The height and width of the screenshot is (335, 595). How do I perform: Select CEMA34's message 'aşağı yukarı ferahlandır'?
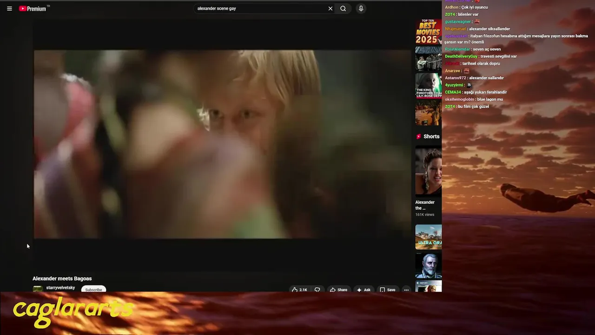[485, 92]
